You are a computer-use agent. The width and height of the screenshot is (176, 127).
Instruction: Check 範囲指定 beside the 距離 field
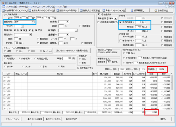[81, 26]
